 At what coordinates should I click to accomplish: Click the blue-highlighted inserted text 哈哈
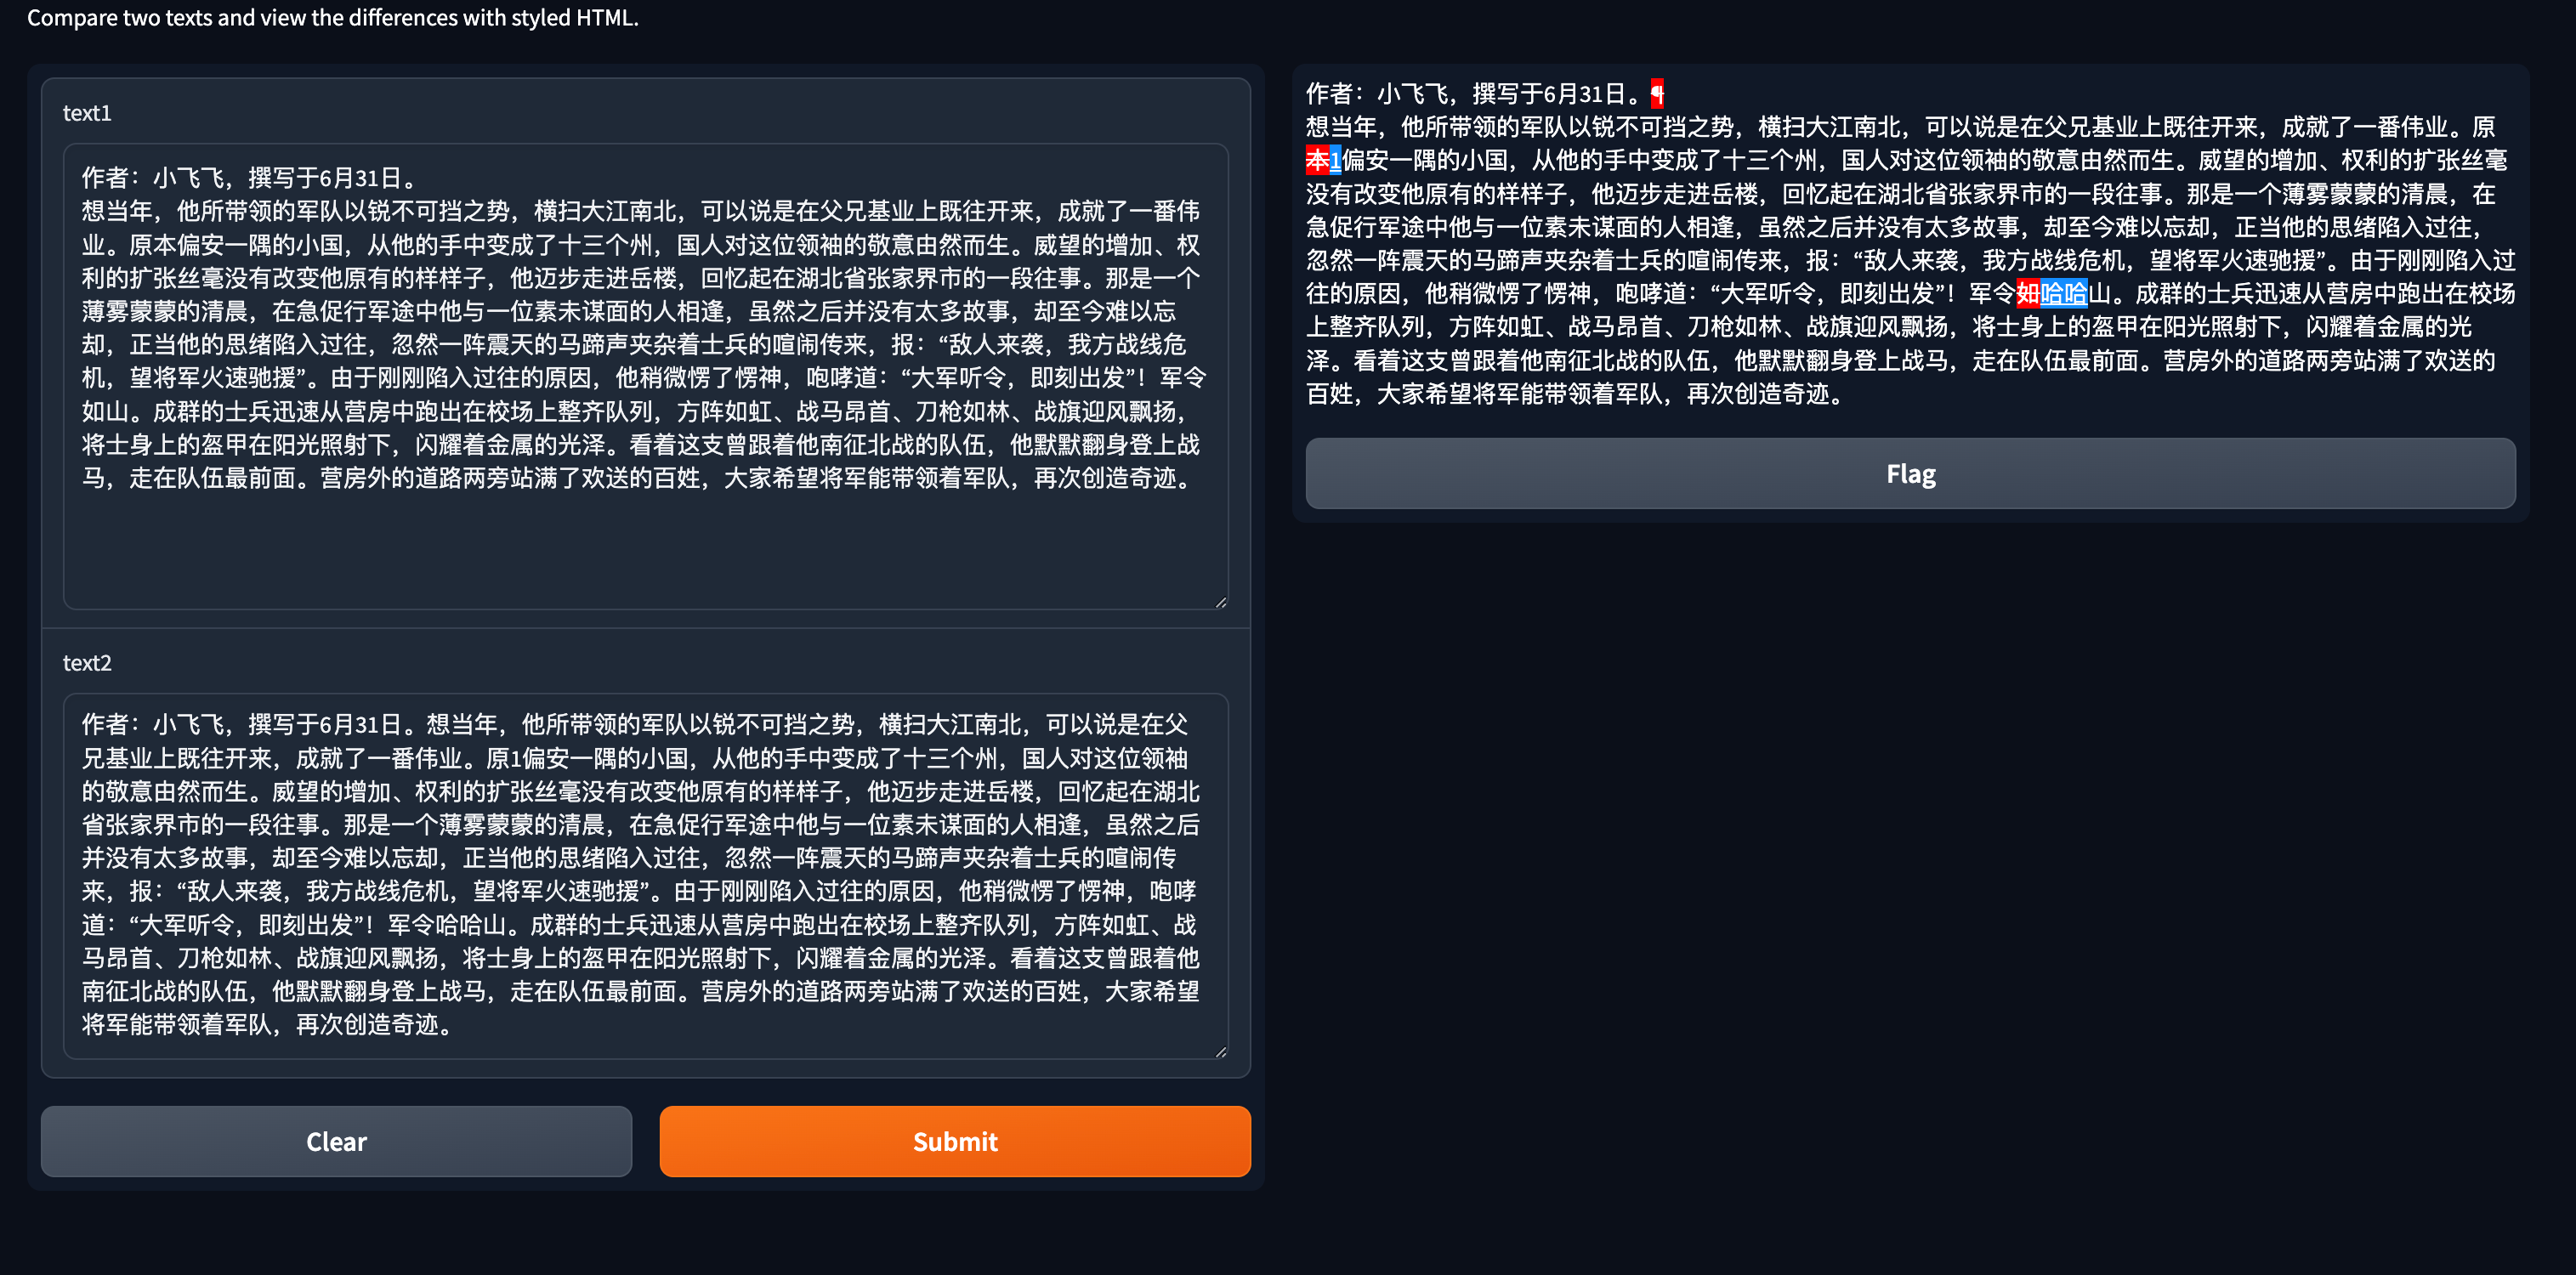[x=2063, y=294]
